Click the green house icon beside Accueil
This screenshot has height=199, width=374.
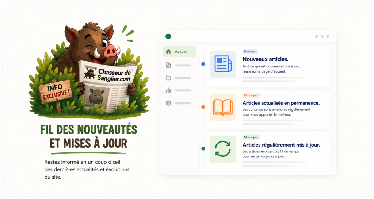coord(168,52)
